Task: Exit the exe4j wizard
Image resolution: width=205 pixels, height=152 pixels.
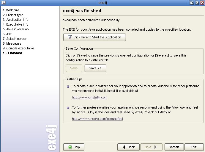Action: tap(194, 147)
